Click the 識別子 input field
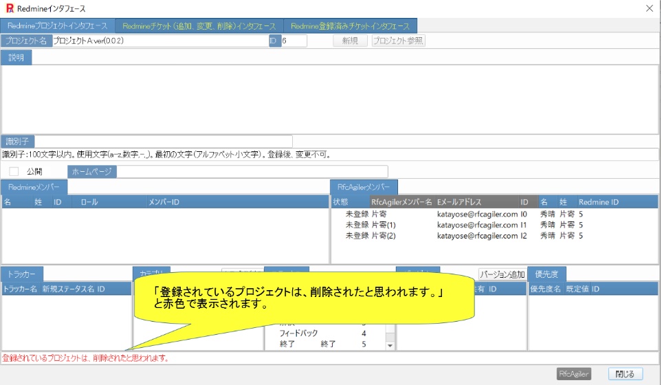The height and width of the screenshot is (385, 662). coord(164,142)
